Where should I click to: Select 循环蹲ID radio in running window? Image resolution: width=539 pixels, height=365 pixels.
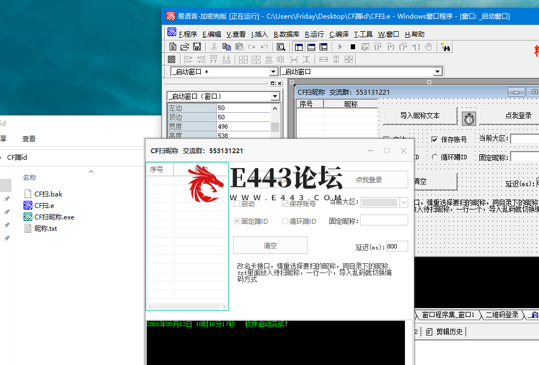(285, 221)
